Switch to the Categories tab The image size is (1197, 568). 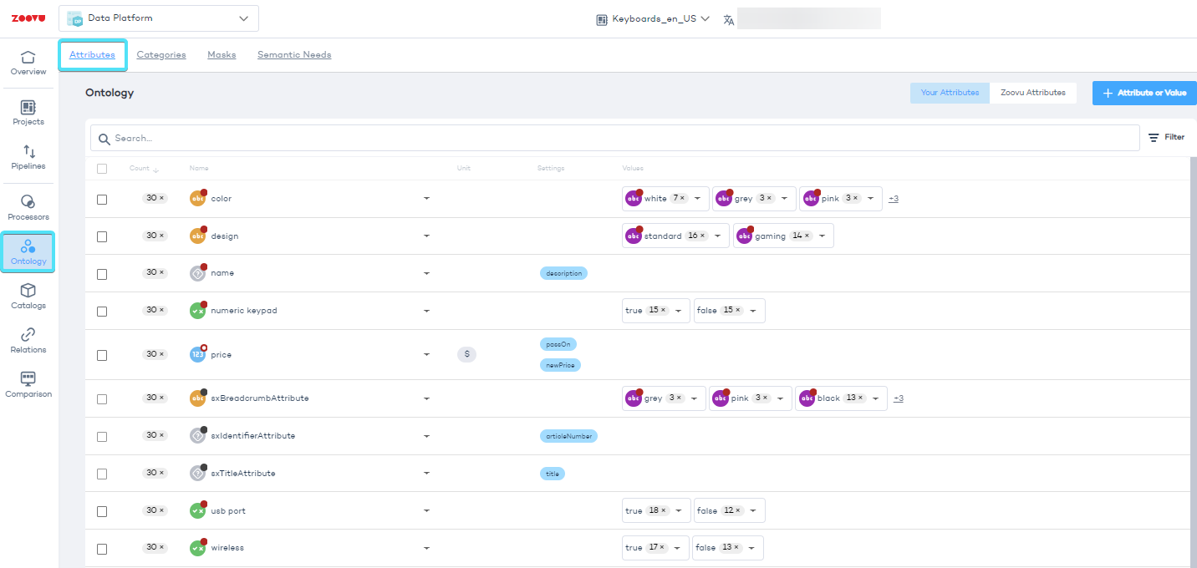161,55
